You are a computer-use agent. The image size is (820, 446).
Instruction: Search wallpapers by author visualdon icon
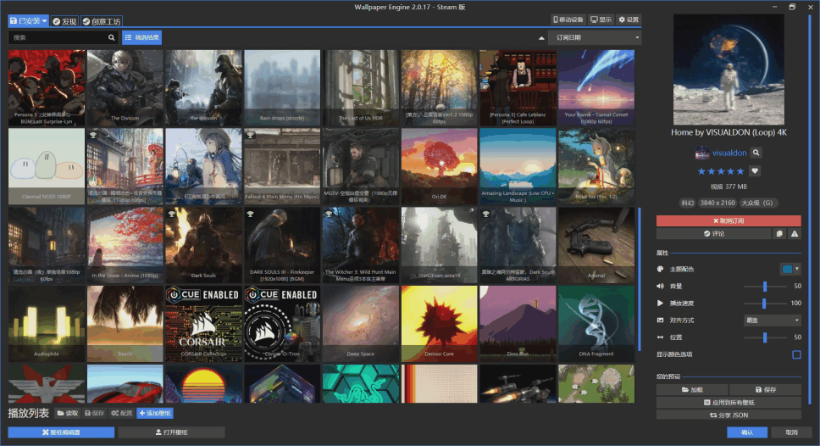[756, 153]
